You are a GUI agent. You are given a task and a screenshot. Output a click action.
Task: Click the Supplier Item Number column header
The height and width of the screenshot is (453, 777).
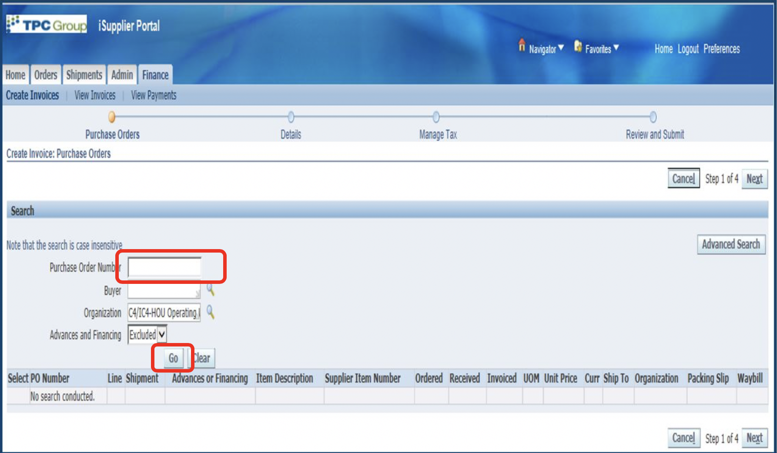coord(363,379)
